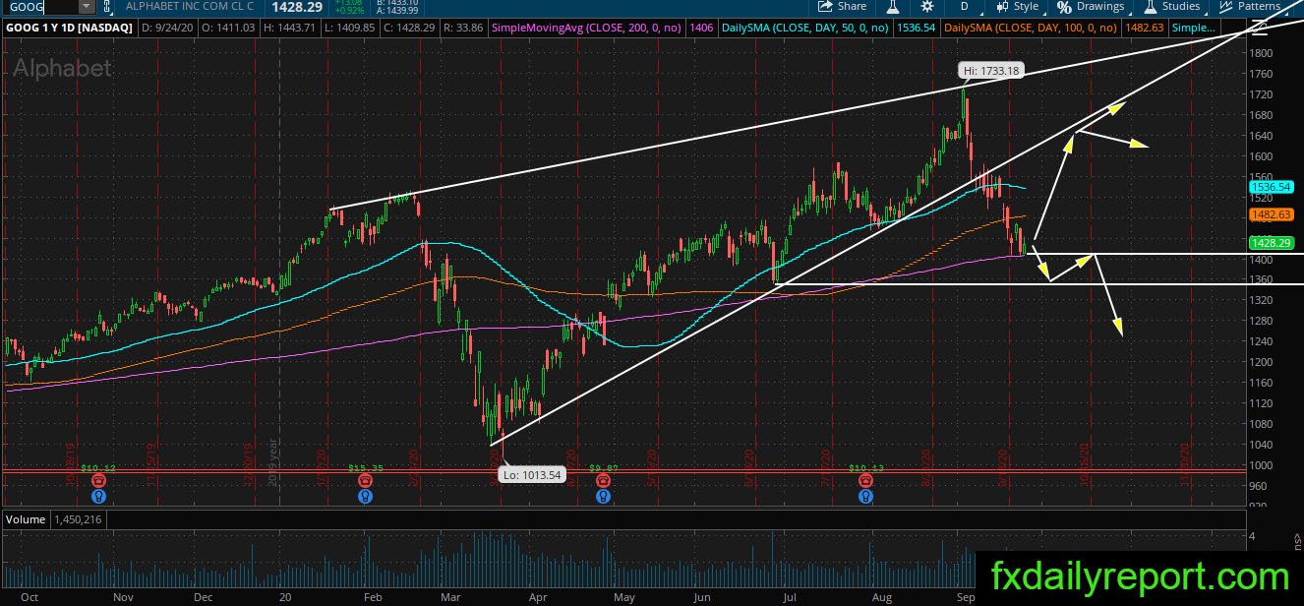The width and height of the screenshot is (1304, 606).
Task: Click the Volume panel label
Action: [x=25, y=518]
